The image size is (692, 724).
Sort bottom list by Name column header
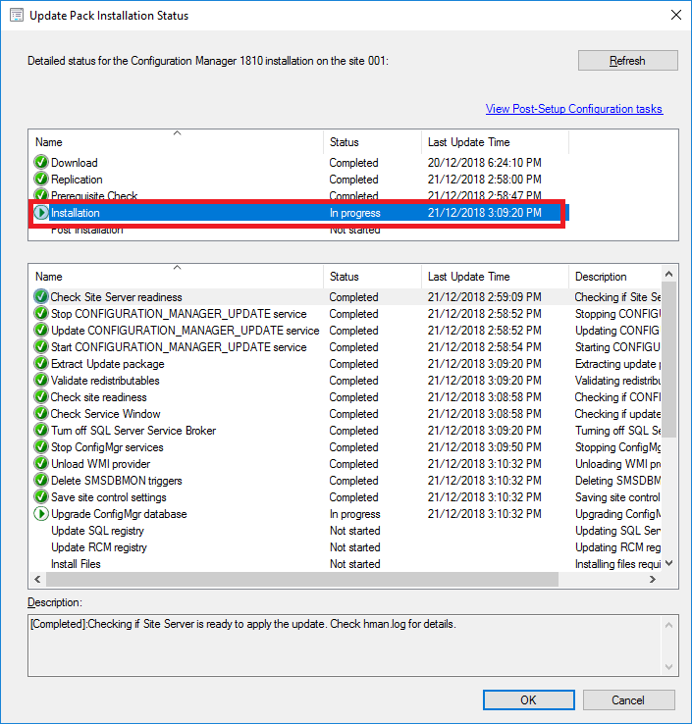tap(176, 277)
